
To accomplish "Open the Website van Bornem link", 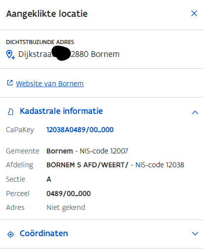I will [49, 84].
